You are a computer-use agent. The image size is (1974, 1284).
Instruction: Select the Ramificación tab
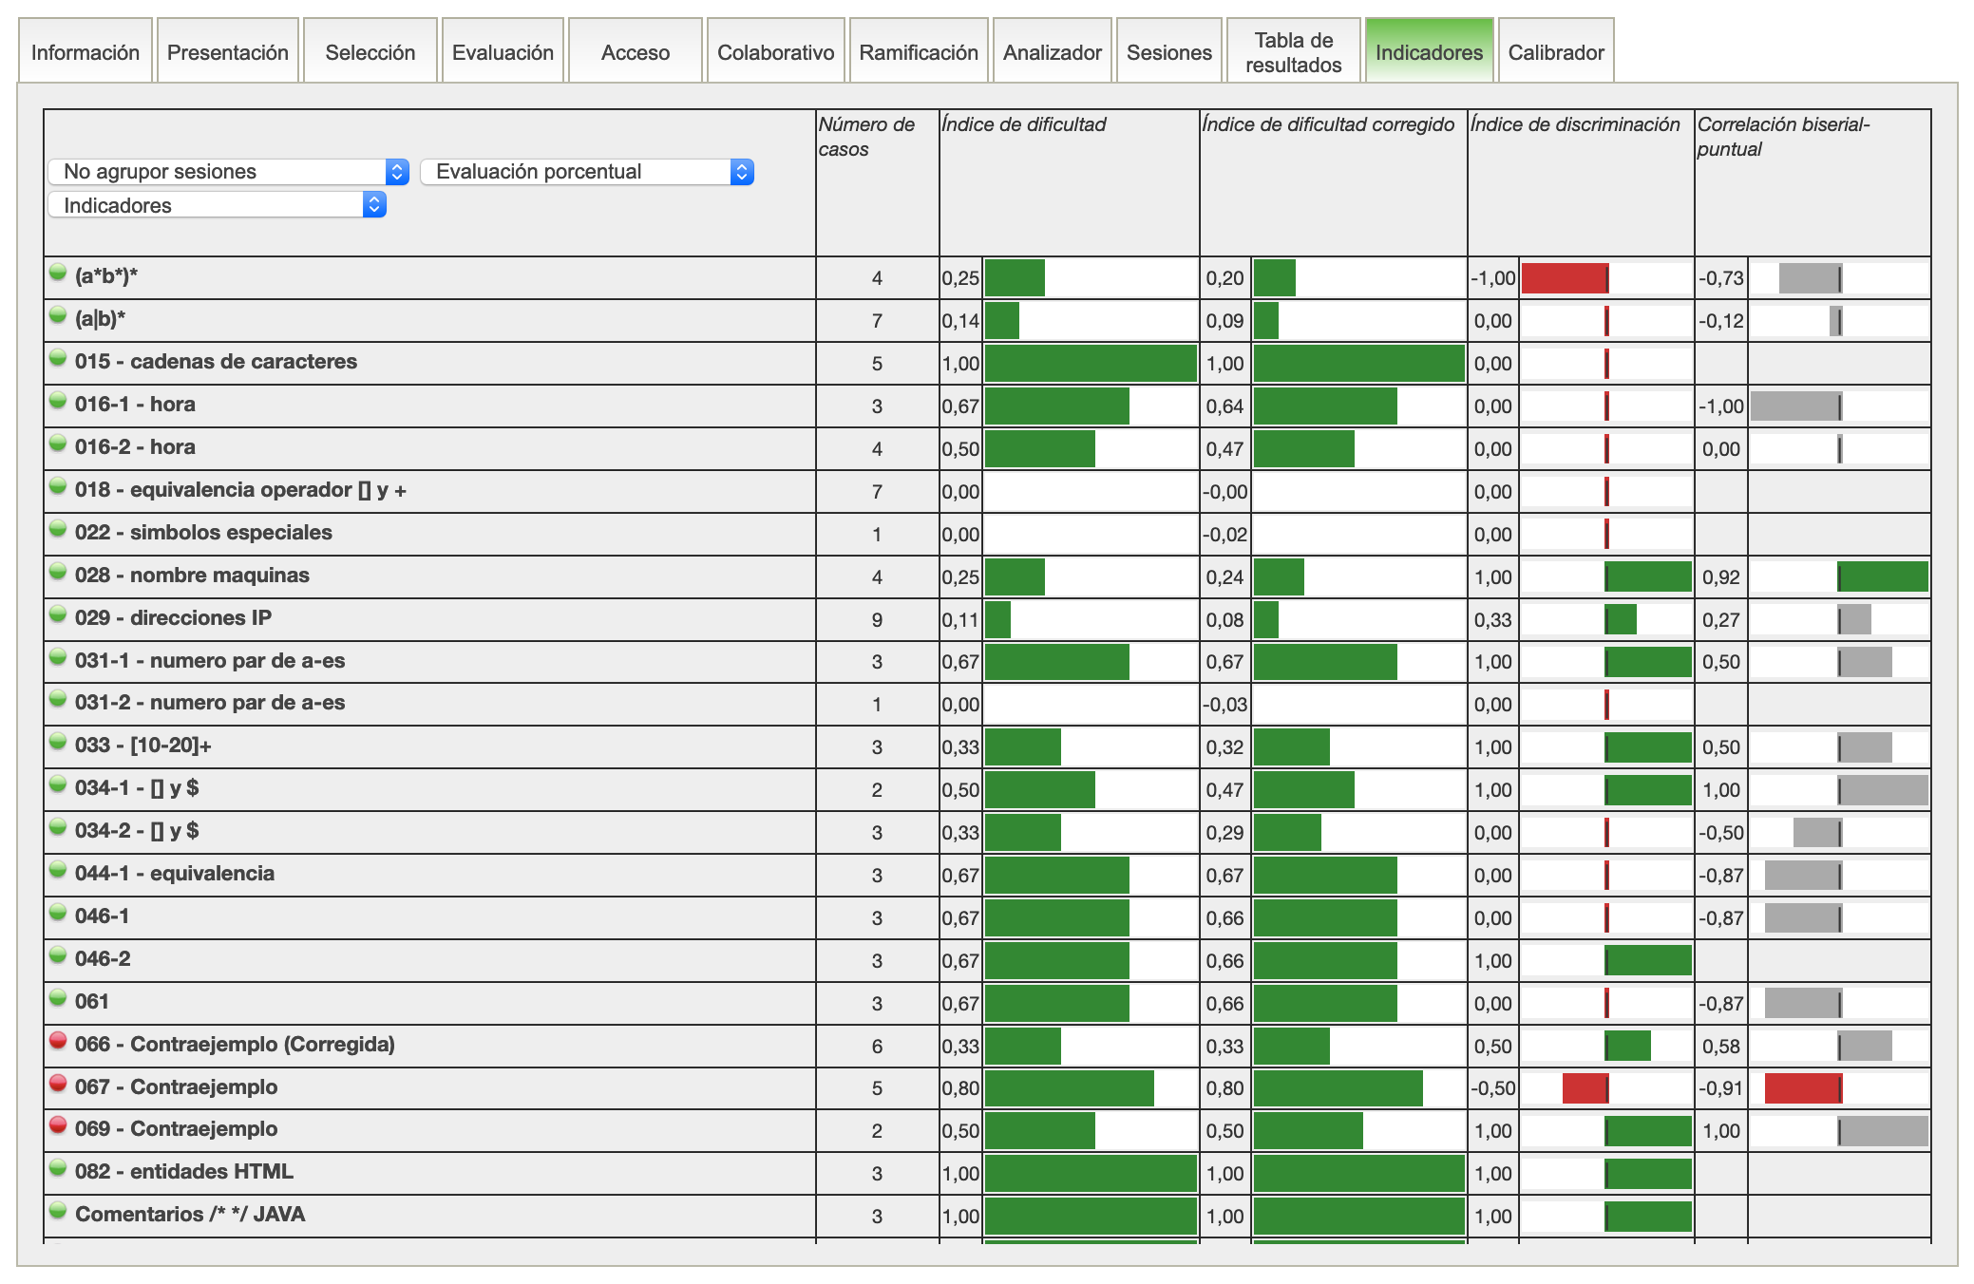[x=918, y=52]
